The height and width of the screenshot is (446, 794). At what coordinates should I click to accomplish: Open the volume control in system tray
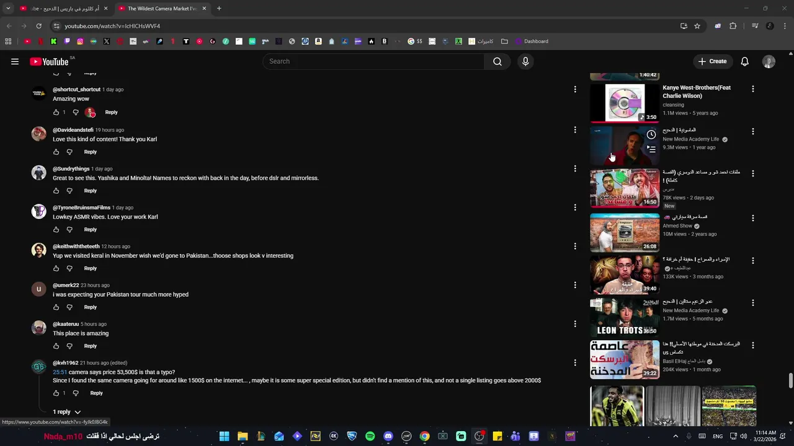coord(744,436)
